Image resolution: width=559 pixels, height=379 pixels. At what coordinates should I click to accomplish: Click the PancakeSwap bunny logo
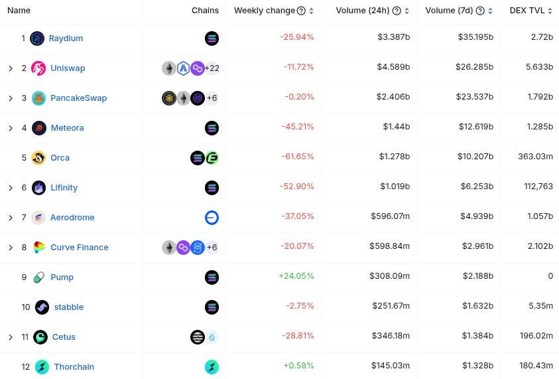38,98
